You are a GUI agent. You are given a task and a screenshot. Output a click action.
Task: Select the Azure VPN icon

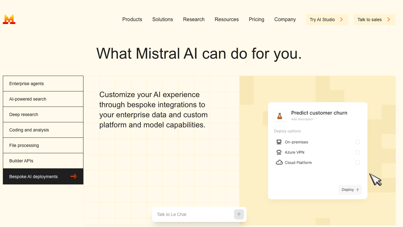(279, 152)
